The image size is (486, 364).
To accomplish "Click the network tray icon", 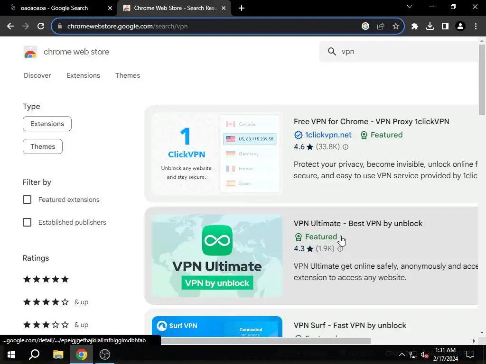I will click(x=413, y=355).
